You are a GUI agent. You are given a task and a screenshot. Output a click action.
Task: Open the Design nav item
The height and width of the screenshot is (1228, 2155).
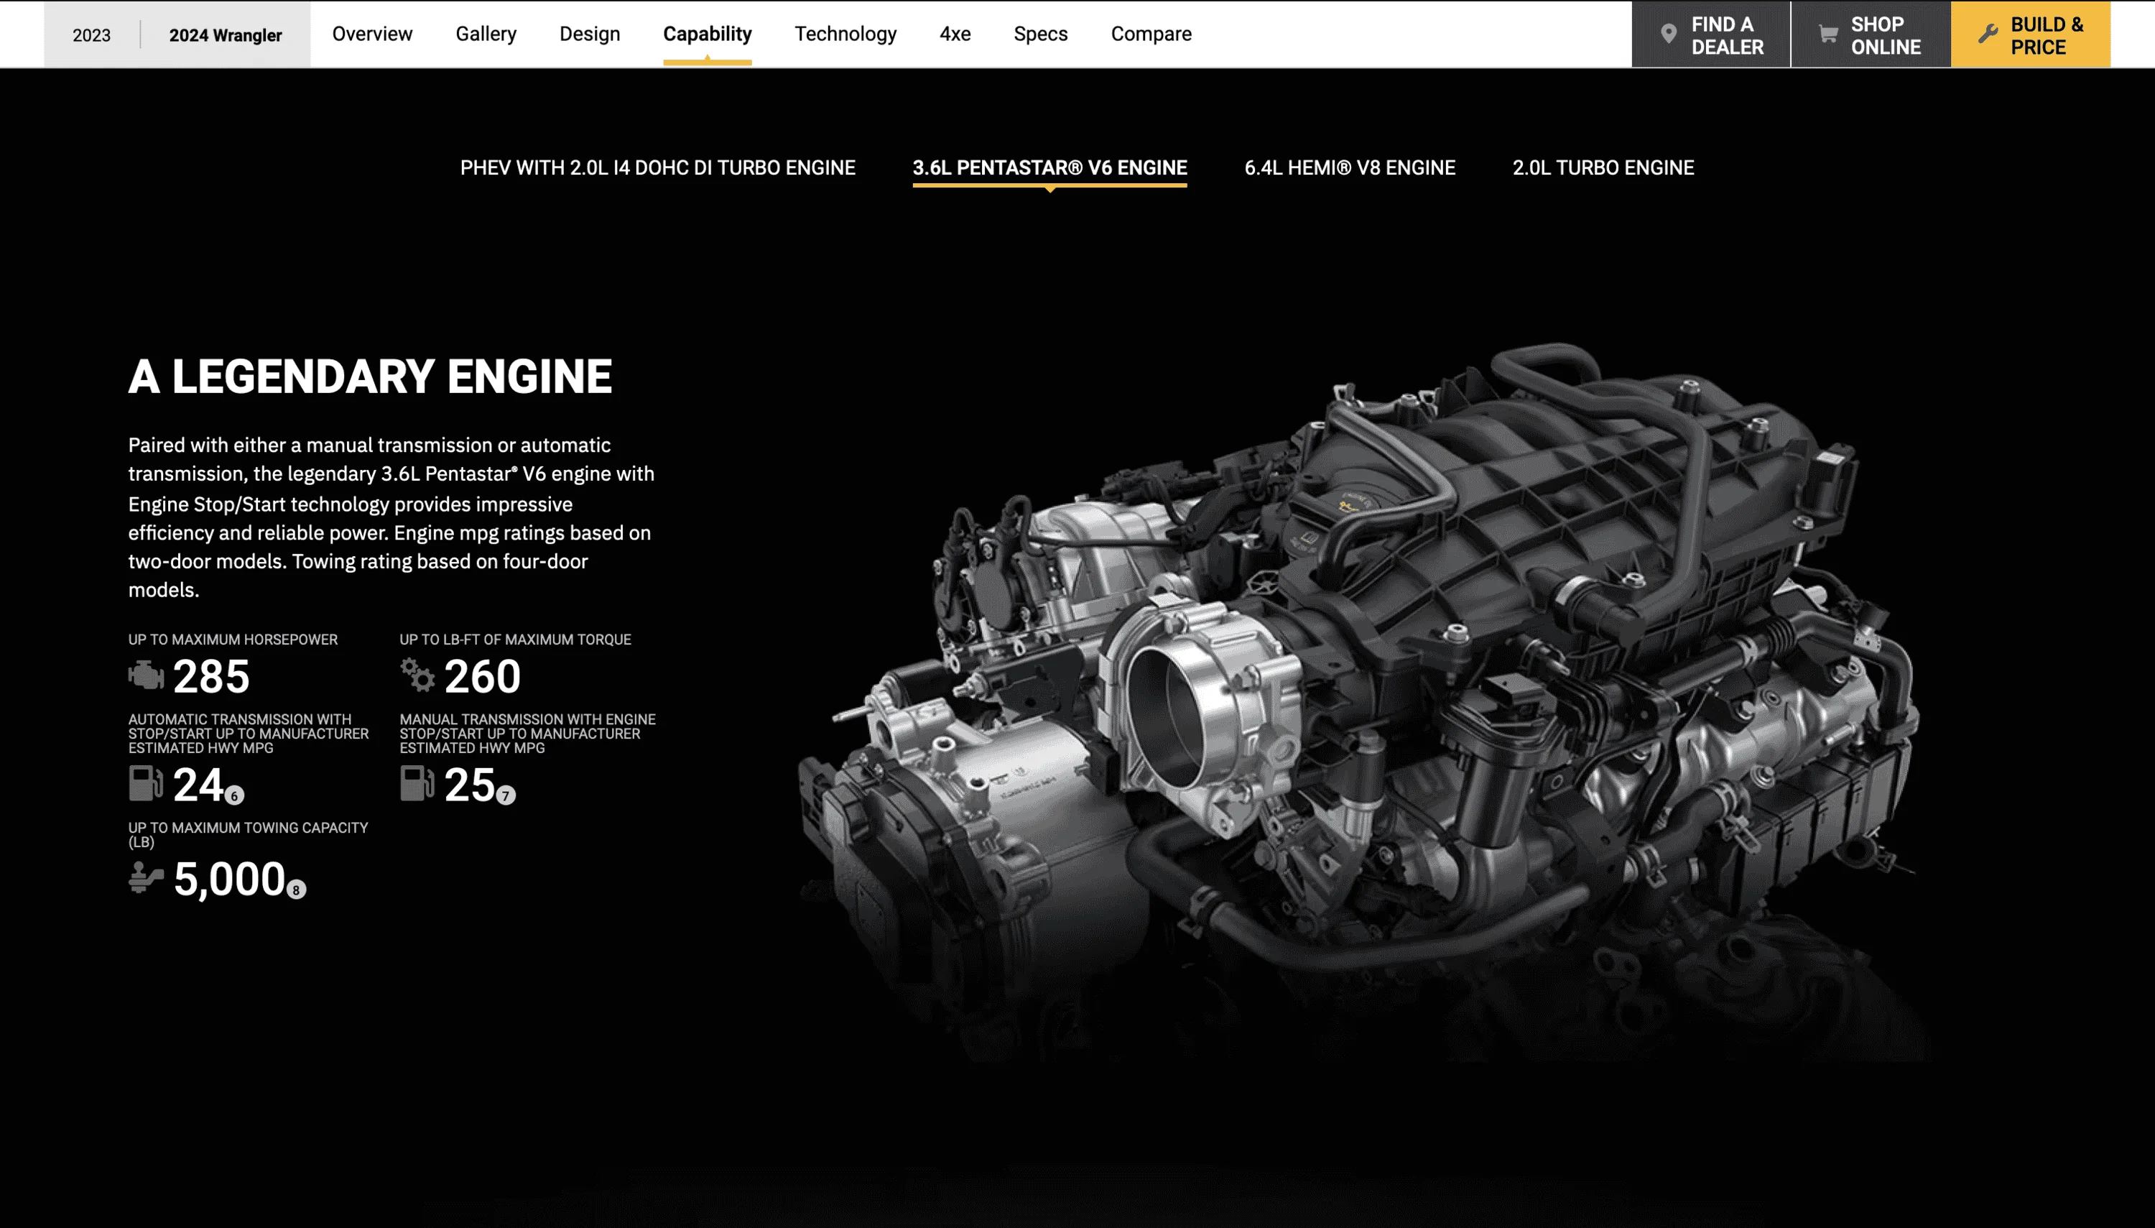tap(589, 34)
